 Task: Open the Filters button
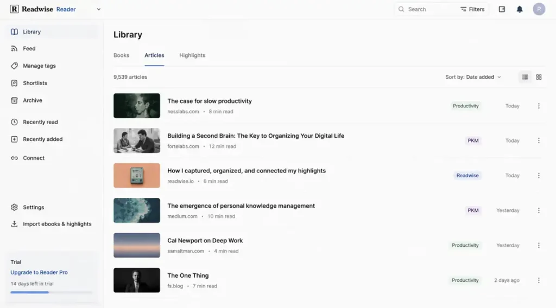pyautogui.click(x=472, y=9)
